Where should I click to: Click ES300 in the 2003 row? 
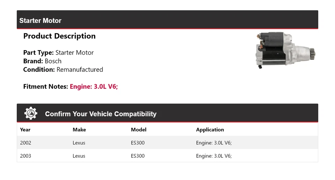click(x=137, y=156)
